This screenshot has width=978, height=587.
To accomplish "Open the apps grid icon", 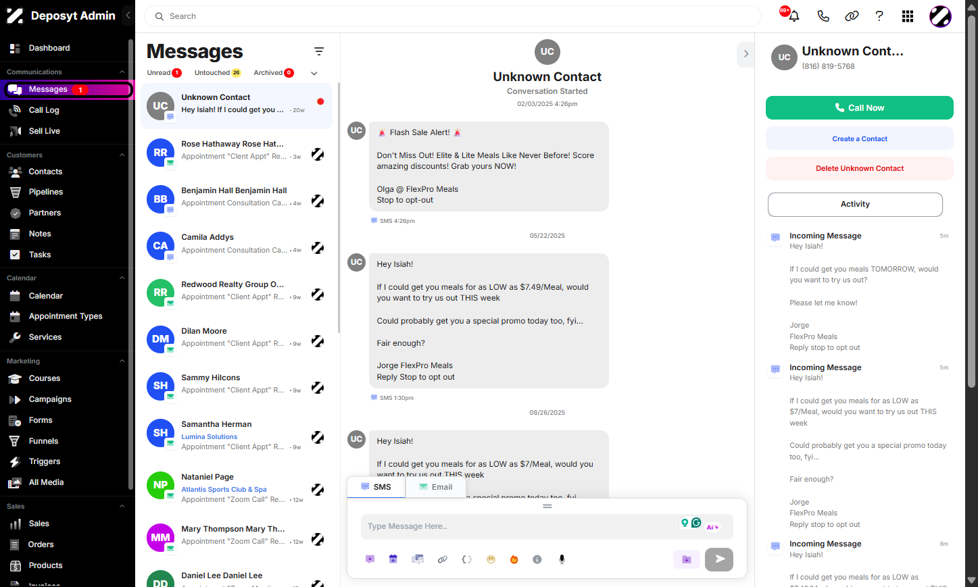I will (x=908, y=16).
